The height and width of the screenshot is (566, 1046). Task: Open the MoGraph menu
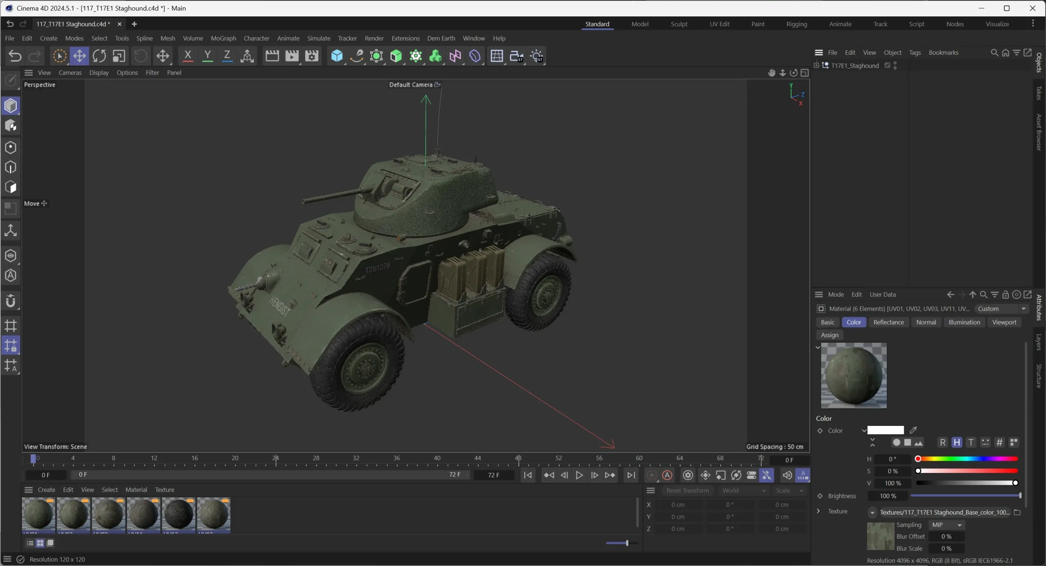pyautogui.click(x=223, y=38)
